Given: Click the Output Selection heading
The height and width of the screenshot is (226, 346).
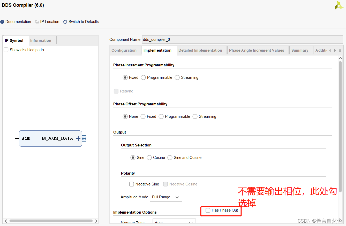Looking at the screenshot, I should [136, 145].
